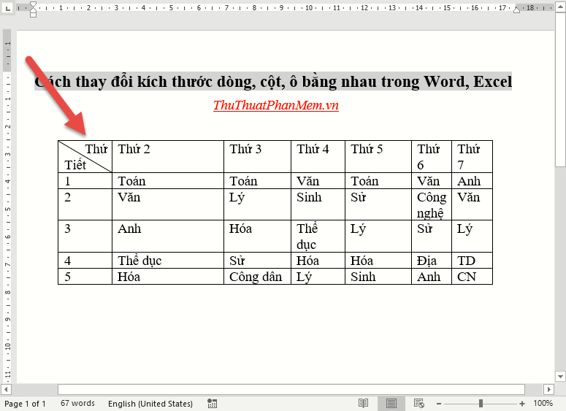566x411 pixels.
Task: Click the TD cell
Action: (x=472, y=261)
